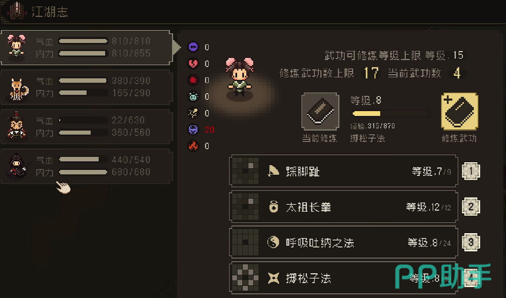This screenshot has height=298, width=506.
Task: Click the yellow 经验 315/870 progress bar
Action: [390, 114]
